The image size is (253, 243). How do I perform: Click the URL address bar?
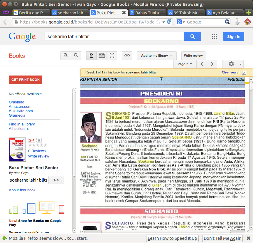pyautogui.click(x=87, y=22)
